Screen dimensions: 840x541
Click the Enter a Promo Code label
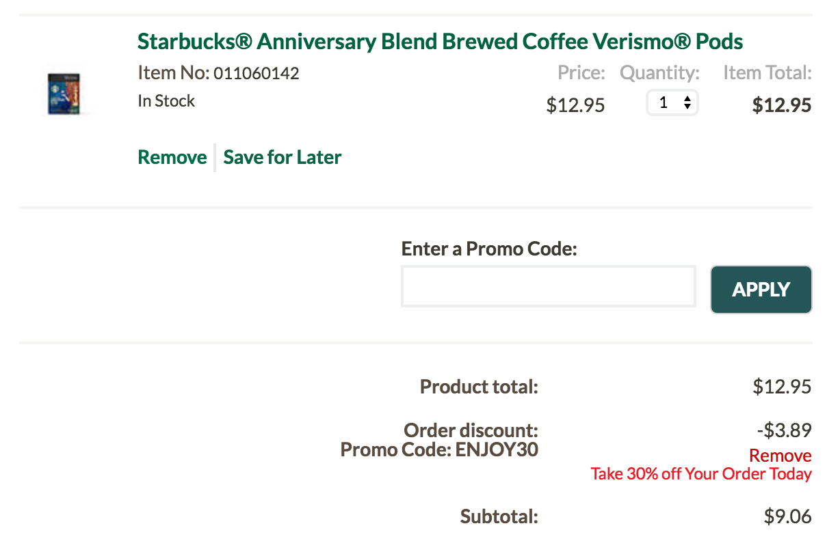tap(490, 249)
